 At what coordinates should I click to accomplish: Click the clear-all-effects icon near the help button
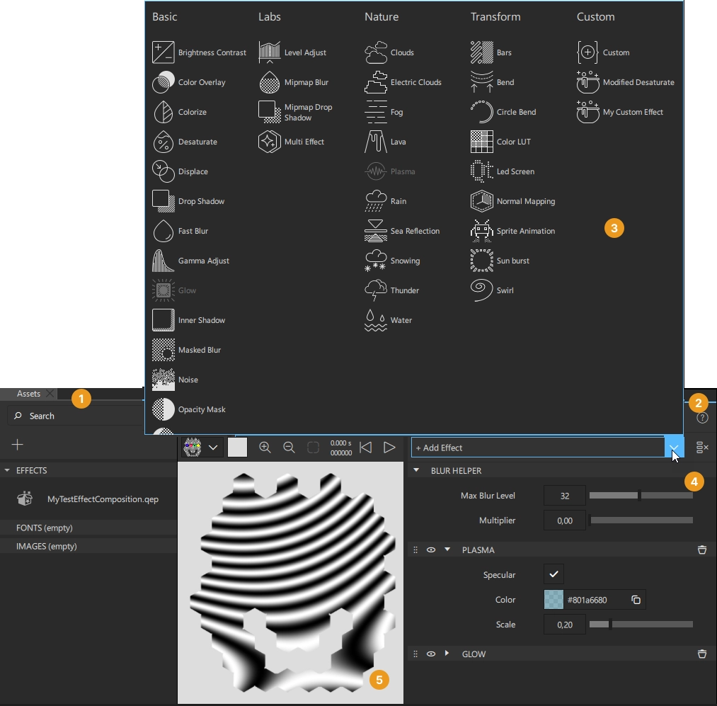tap(701, 447)
